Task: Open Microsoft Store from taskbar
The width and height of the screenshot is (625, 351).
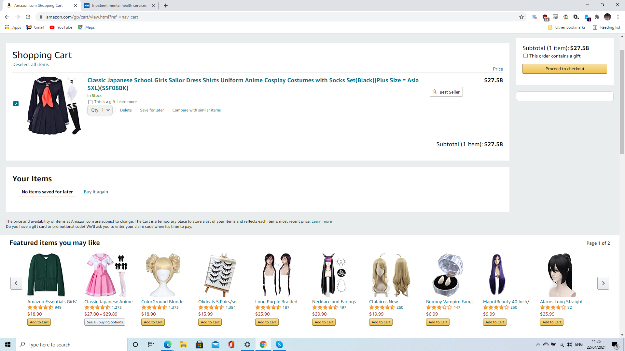Action: (199, 344)
